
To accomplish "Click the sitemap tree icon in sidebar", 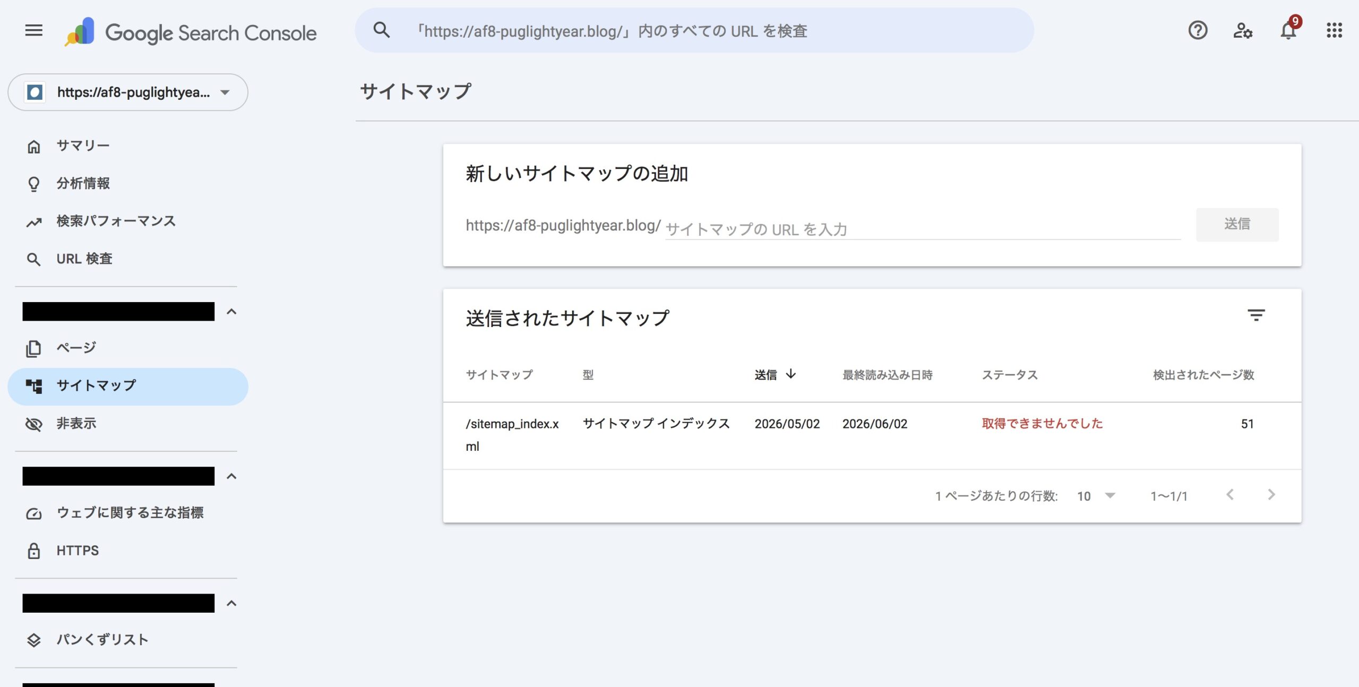I will [x=33, y=386].
